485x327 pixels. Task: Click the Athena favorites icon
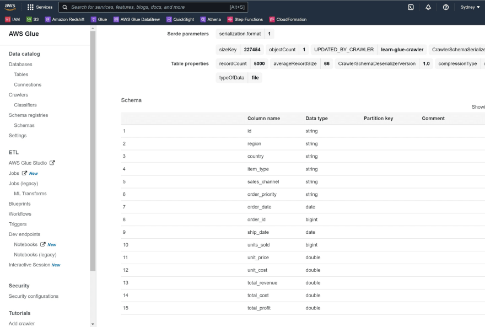[x=203, y=19]
